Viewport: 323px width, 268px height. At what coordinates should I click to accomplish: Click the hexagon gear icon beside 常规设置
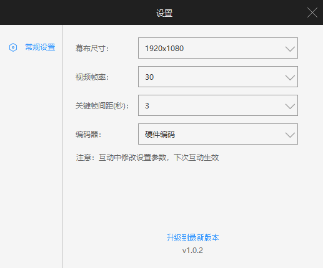click(x=13, y=47)
